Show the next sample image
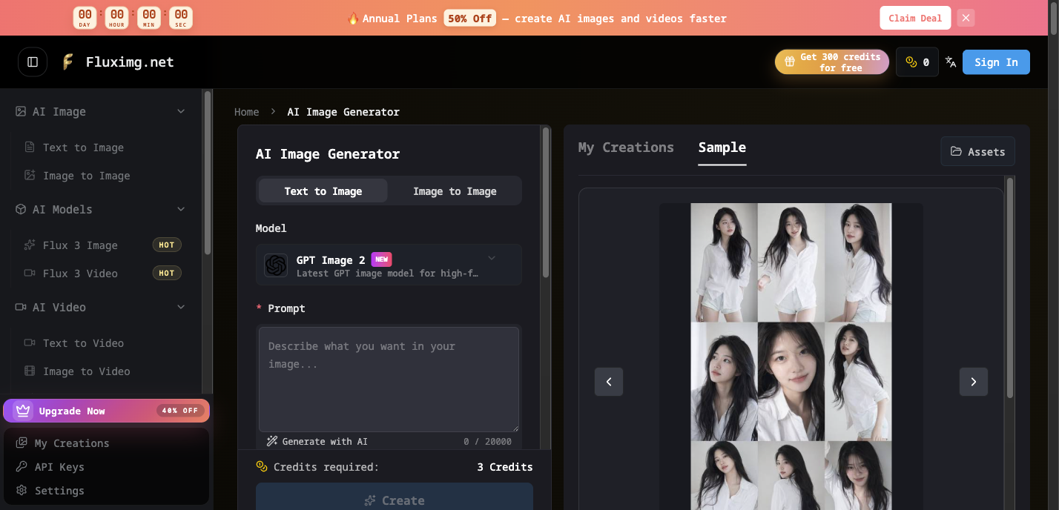The image size is (1059, 510). [x=974, y=382]
